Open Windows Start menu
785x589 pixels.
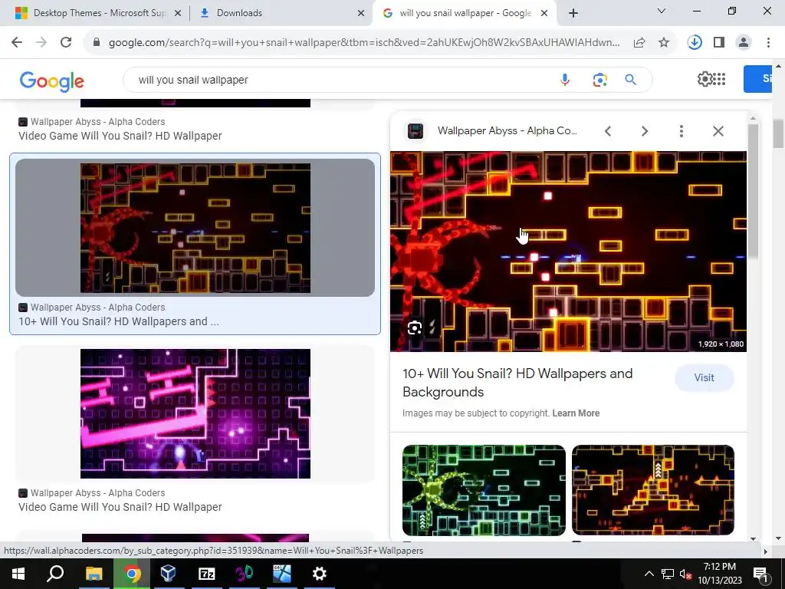(18, 574)
